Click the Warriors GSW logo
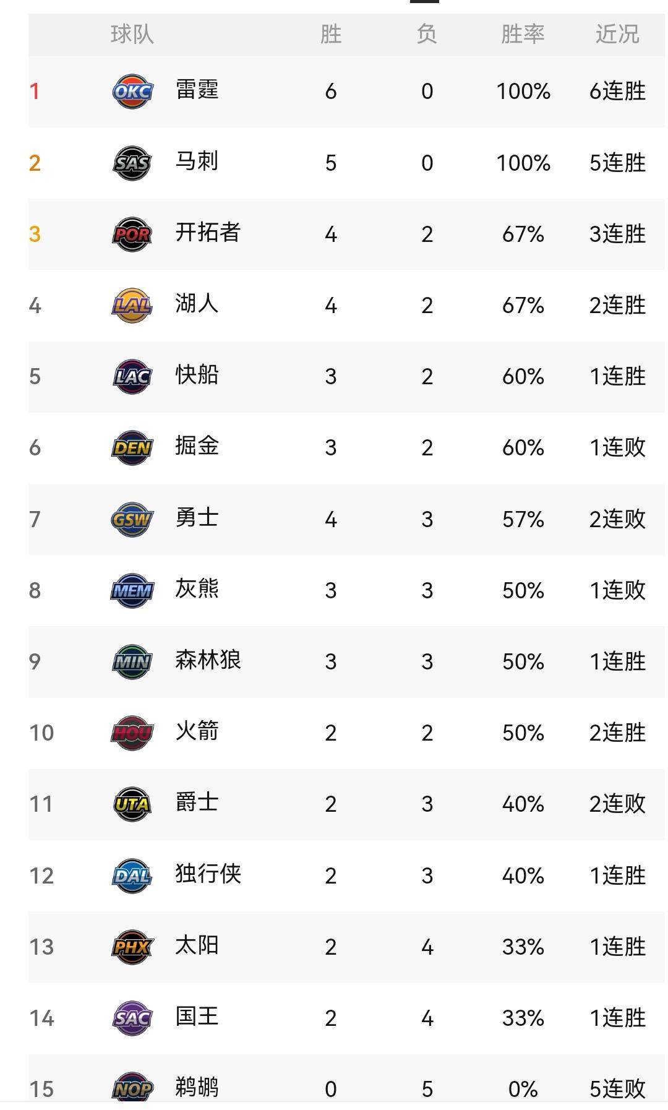668x1110 pixels. tap(132, 517)
